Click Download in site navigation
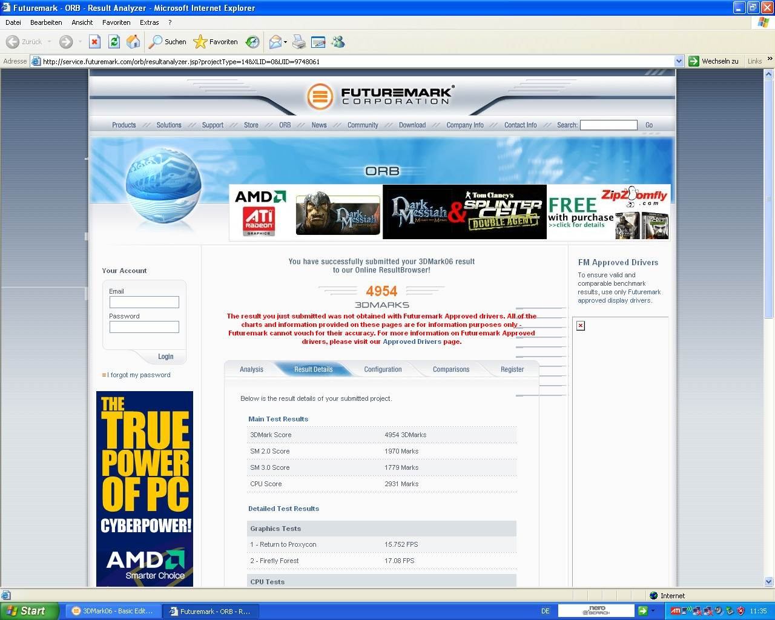 point(412,125)
